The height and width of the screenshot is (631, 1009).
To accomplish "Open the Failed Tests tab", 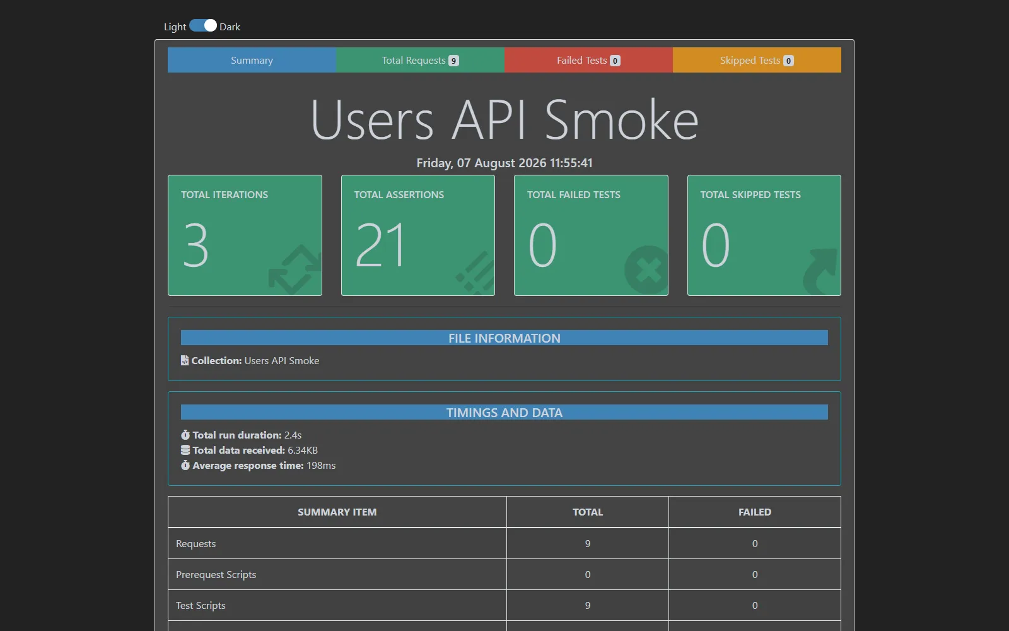I will (x=588, y=60).
